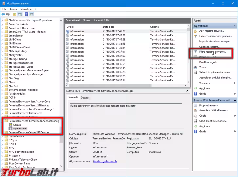Click the Salva eventi selezionati disk icon
This screenshot has height=177, width=238.
click(195, 121)
